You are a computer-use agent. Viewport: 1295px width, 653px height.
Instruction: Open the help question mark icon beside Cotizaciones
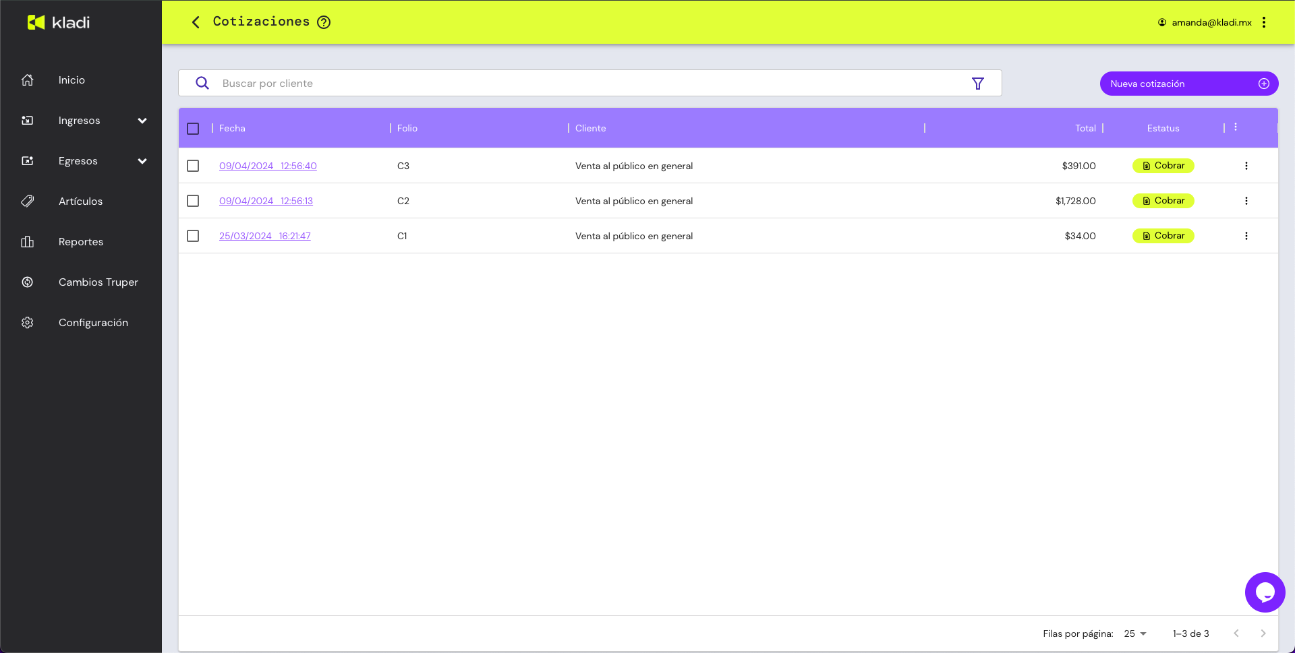[x=324, y=22]
